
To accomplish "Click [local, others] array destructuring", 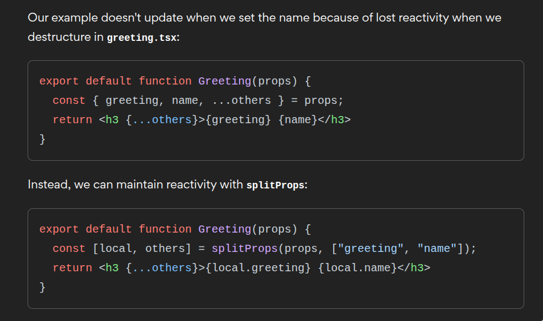I will pyautogui.click(x=141, y=249).
